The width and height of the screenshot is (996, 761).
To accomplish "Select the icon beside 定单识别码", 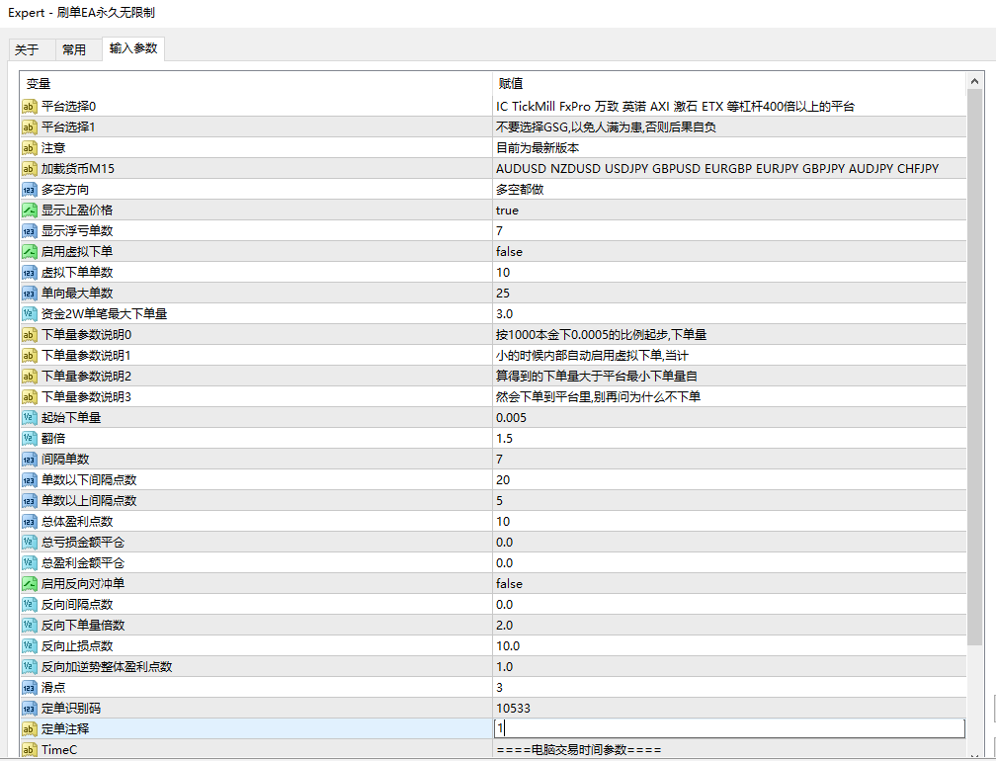I will coord(30,709).
